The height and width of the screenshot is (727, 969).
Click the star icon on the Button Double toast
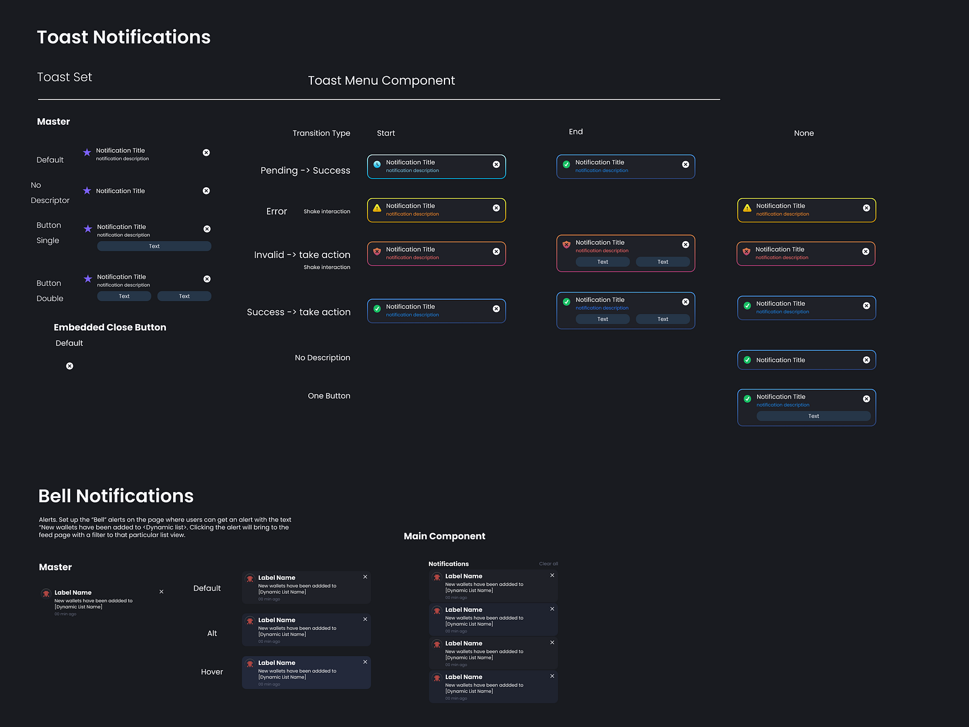click(x=87, y=278)
